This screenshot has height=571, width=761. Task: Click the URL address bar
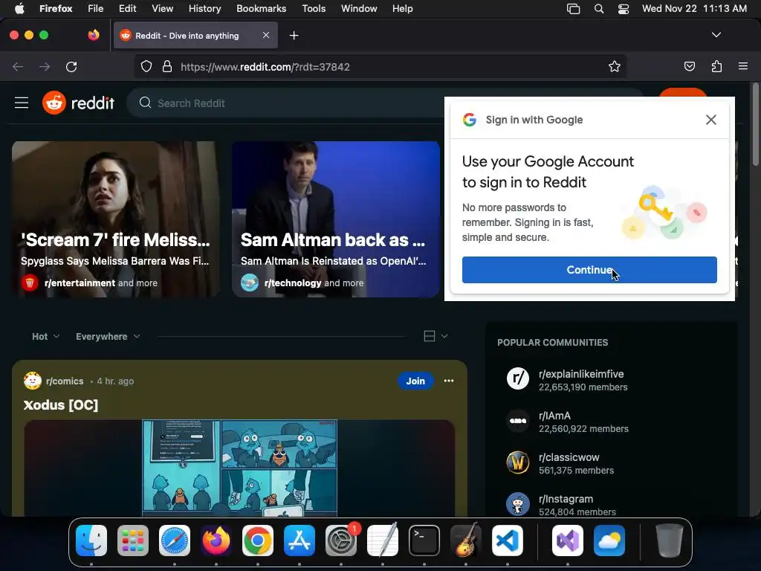click(x=380, y=66)
